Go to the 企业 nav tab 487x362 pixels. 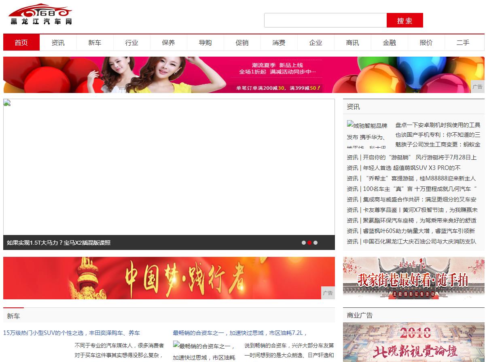[316, 42]
